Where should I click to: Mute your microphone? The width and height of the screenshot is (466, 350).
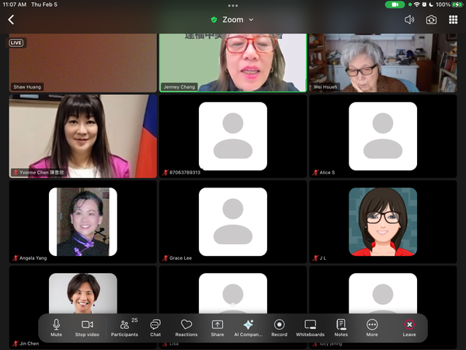[56, 326]
